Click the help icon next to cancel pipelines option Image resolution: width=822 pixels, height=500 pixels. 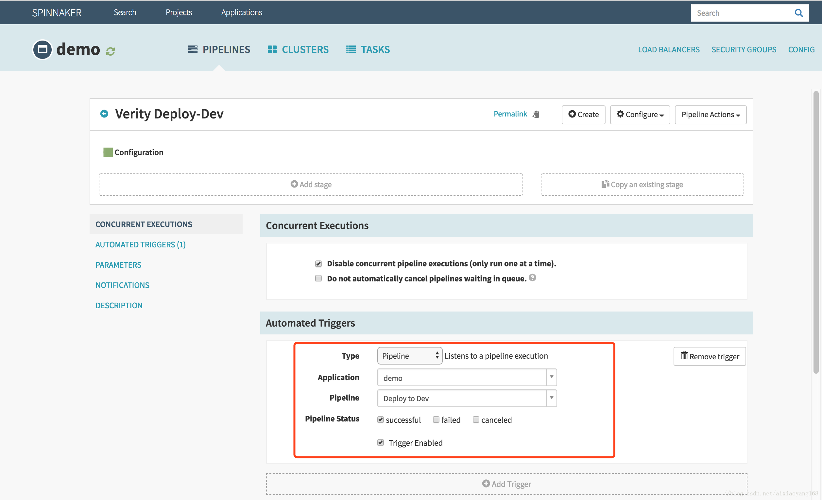point(533,277)
